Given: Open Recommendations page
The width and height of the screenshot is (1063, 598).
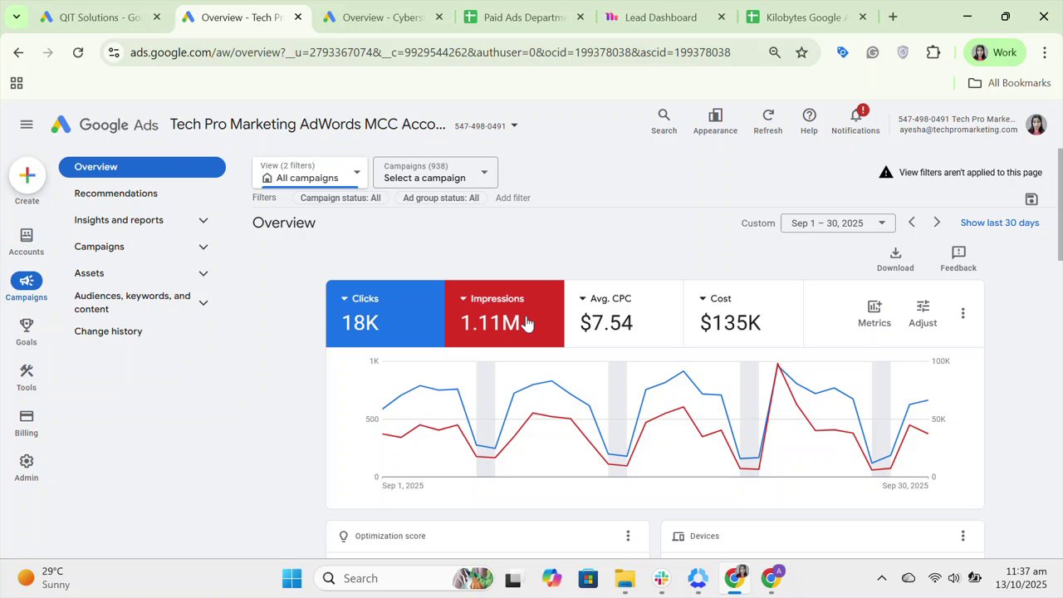Looking at the screenshot, I should click(x=115, y=194).
